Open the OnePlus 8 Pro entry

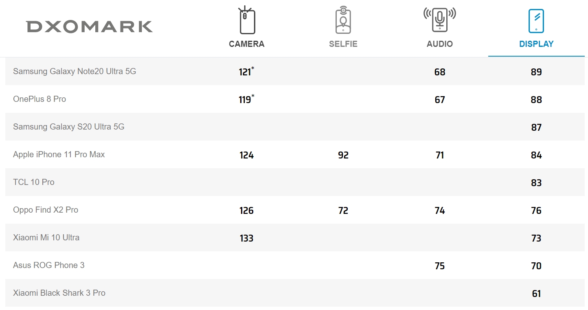coord(39,99)
